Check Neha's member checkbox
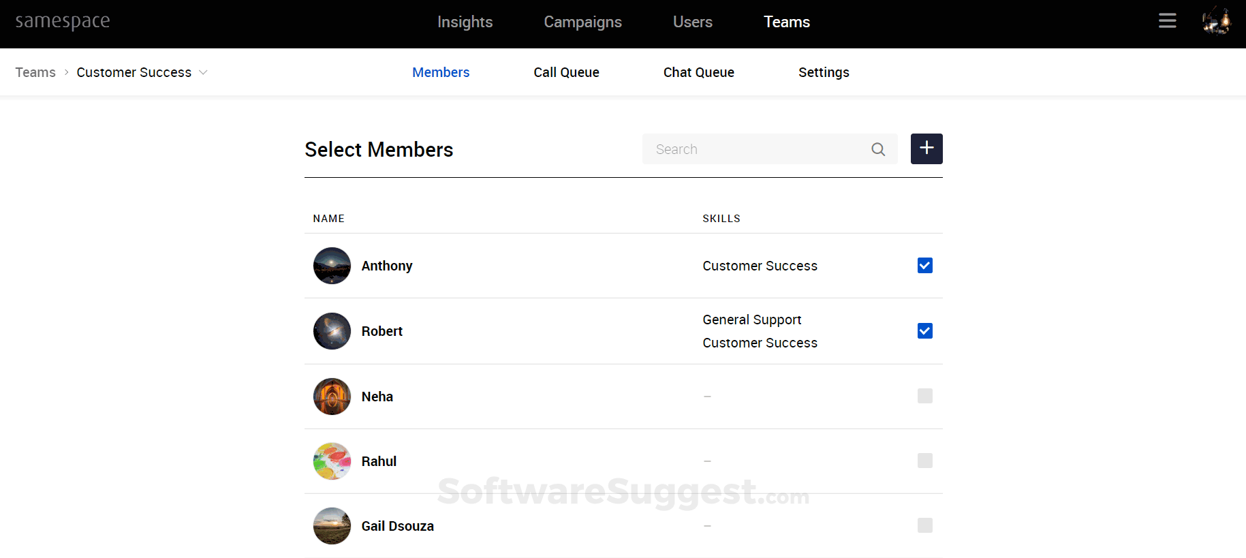The height and width of the screenshot is (558, 1246). coord(924,396)
